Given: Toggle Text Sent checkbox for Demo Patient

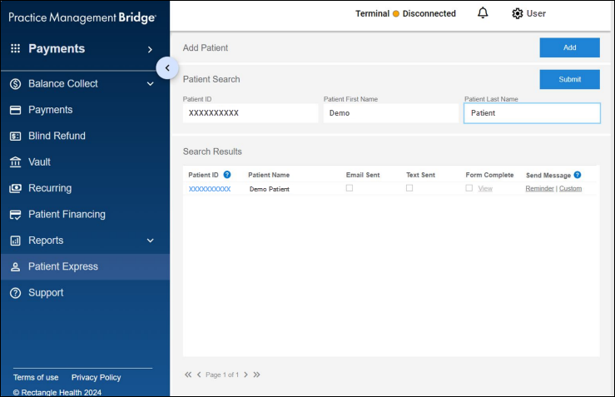Looking at the screenshot, I should pyautogui.click(x=409, y=188).
